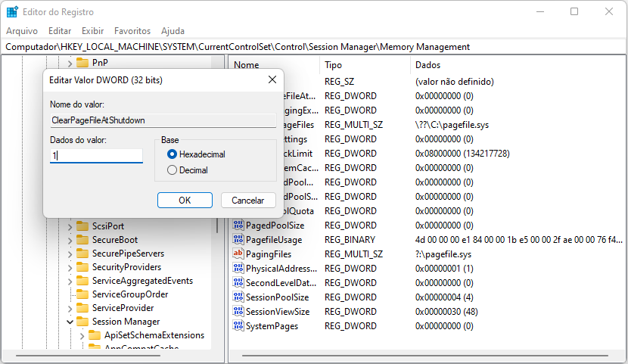628x364 pixels.
Task: Click the PagedPoolSize DWORD value icon
Action: [238, 226]
